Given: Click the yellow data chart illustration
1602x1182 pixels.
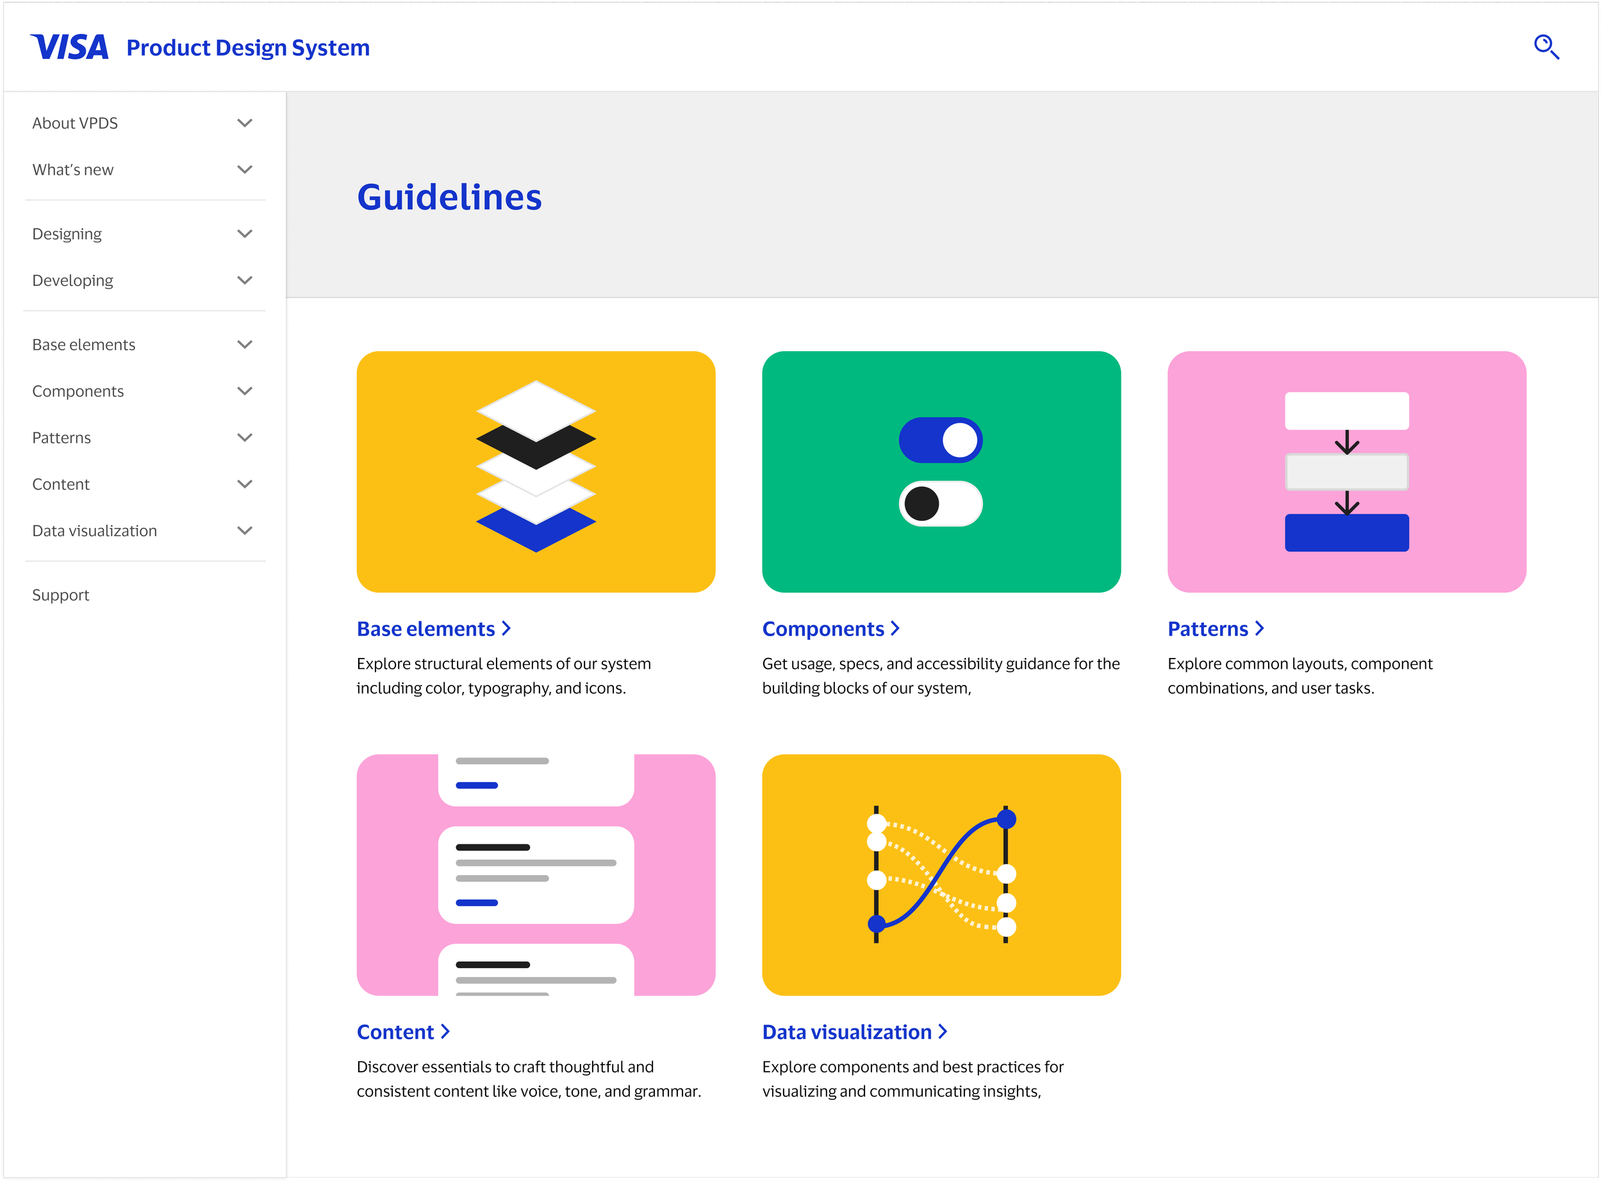Looking at the screenshot, I should [x=940, y=874].
